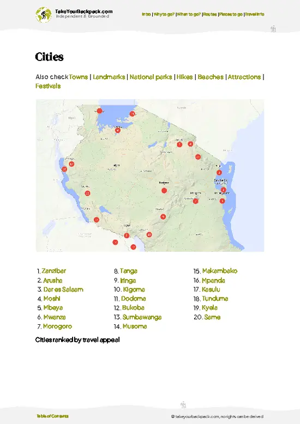300x424 pixels.
Task: Open the Makambako city link in the list
Action: tap(220, 271)
